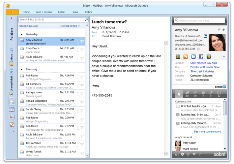Collapse the Thursday group

(x=22, y=69)
